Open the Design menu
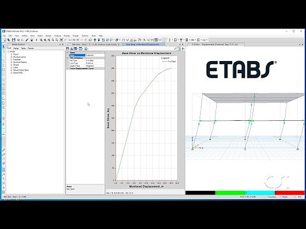Viewport: 306px width, 229px height. (x=76, y=36)
